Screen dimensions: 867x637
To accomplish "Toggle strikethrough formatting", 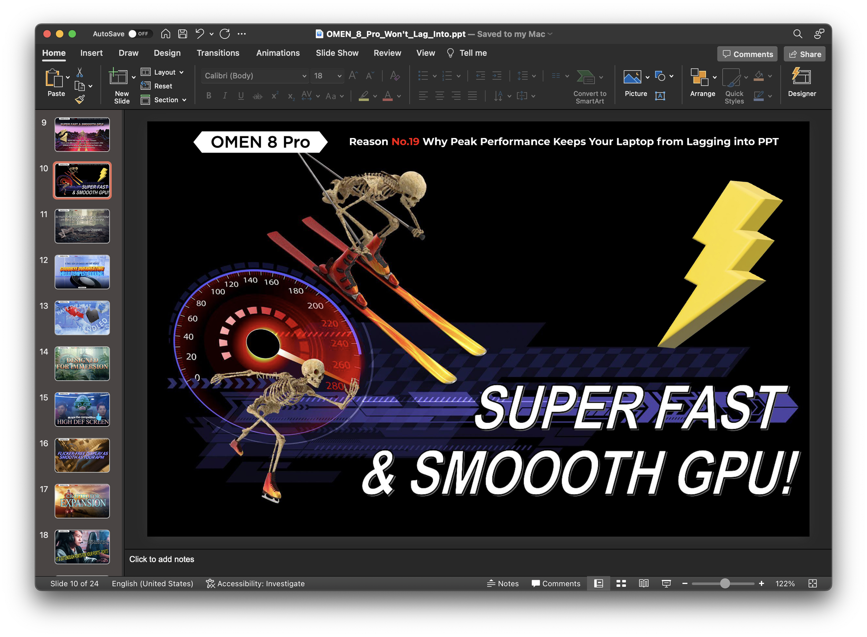I will pos(257,96).
